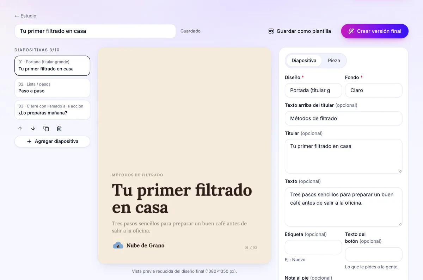
Task: Focus the Texto del botón field
Action: point(374,254)
